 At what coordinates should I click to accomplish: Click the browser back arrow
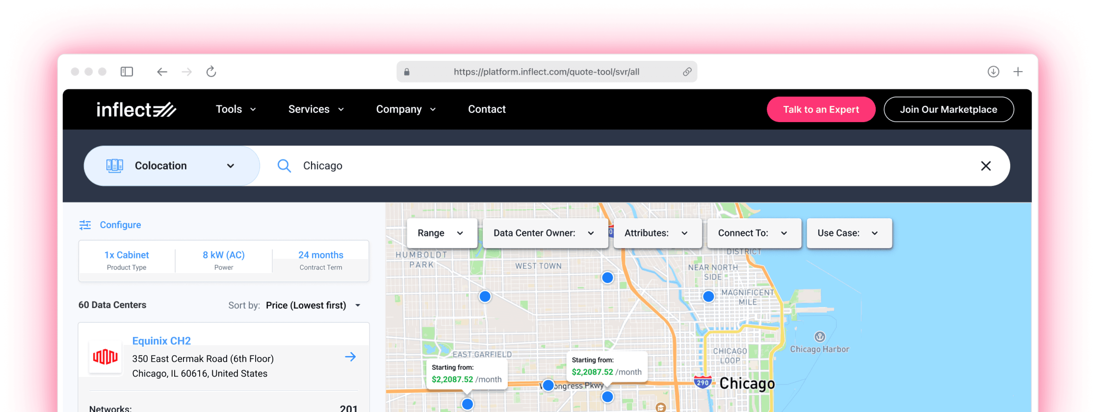click(162, 71)
